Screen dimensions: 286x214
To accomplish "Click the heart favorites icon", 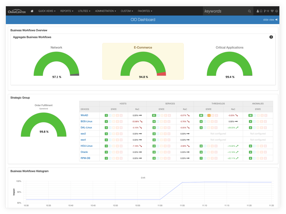I will [x=272, y=11].
